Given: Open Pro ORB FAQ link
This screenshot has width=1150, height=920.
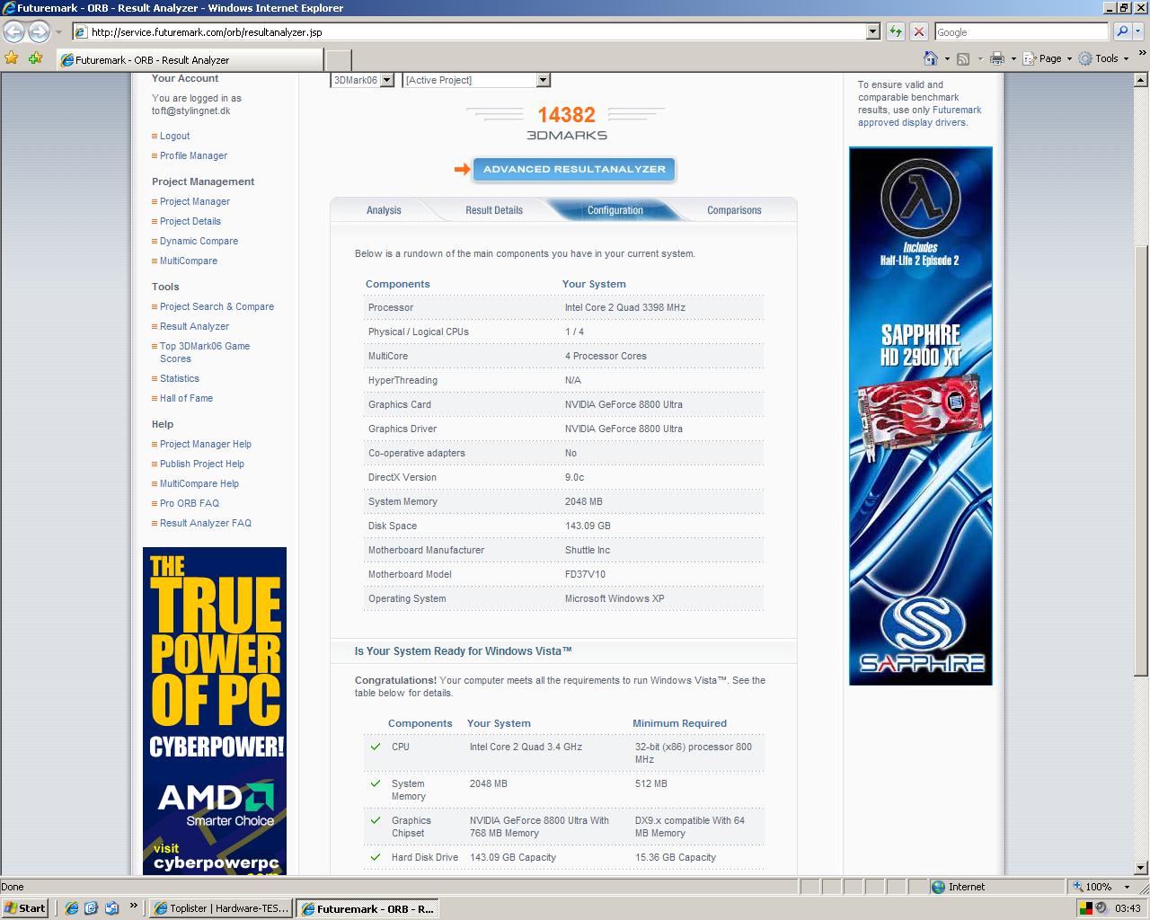Looking at the screenshot, I should coord(190,503).
